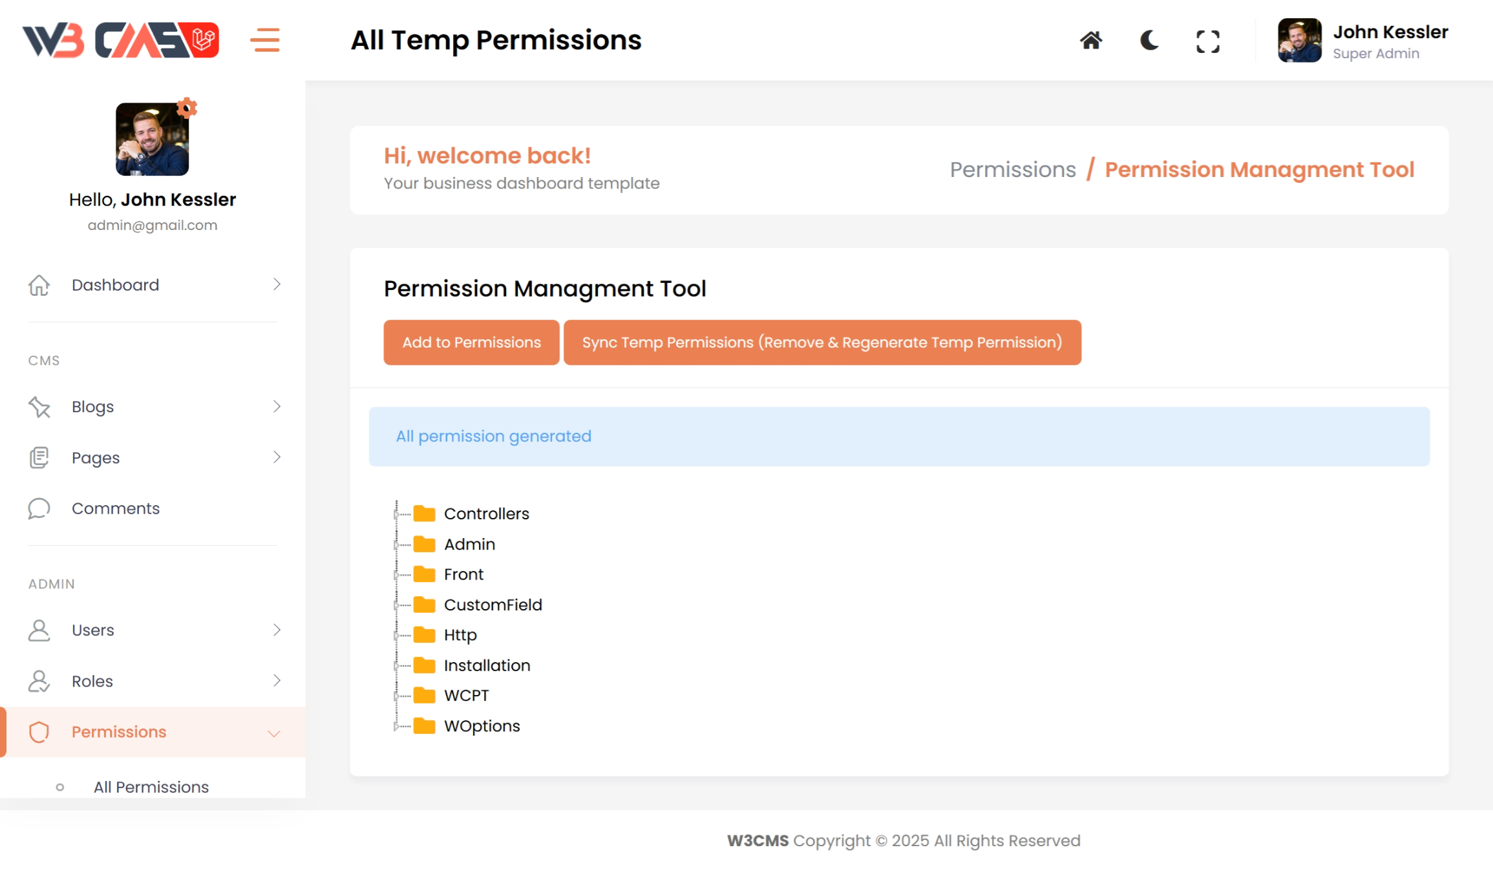Image resolution: width=1493 pixels, height=872 pixels.
Task: Click the home icon in header
Action: pyautogui.click(x=1091, y=41)
